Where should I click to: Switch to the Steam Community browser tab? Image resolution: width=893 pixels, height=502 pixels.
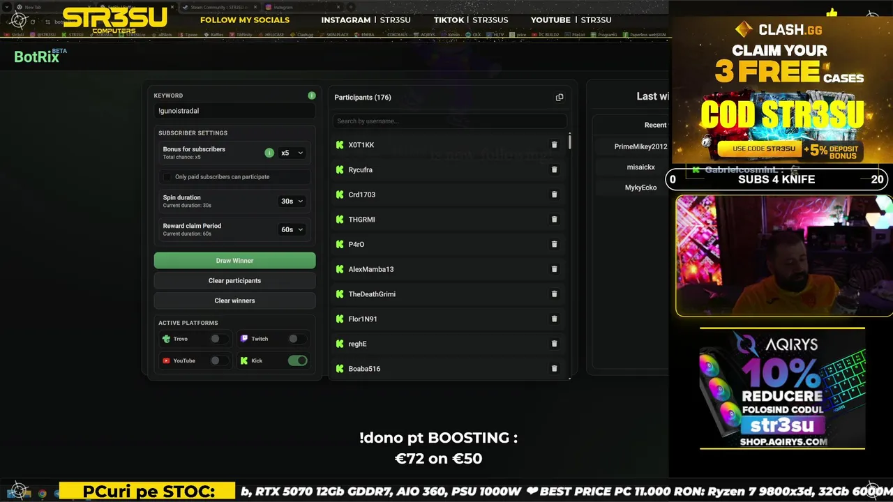click(x=218, y=7)
